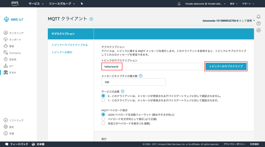Image resolution: width=265 pixels, height=147 pixels.
Task: Select quality of service option 1
Action: click(103, 100)
